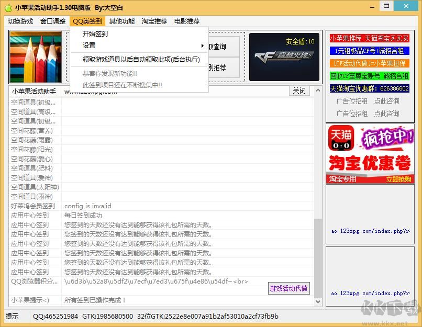The image size is (422, 327).
Task: Click the 所有签到已操作完成! message
Action: (95, 300)
